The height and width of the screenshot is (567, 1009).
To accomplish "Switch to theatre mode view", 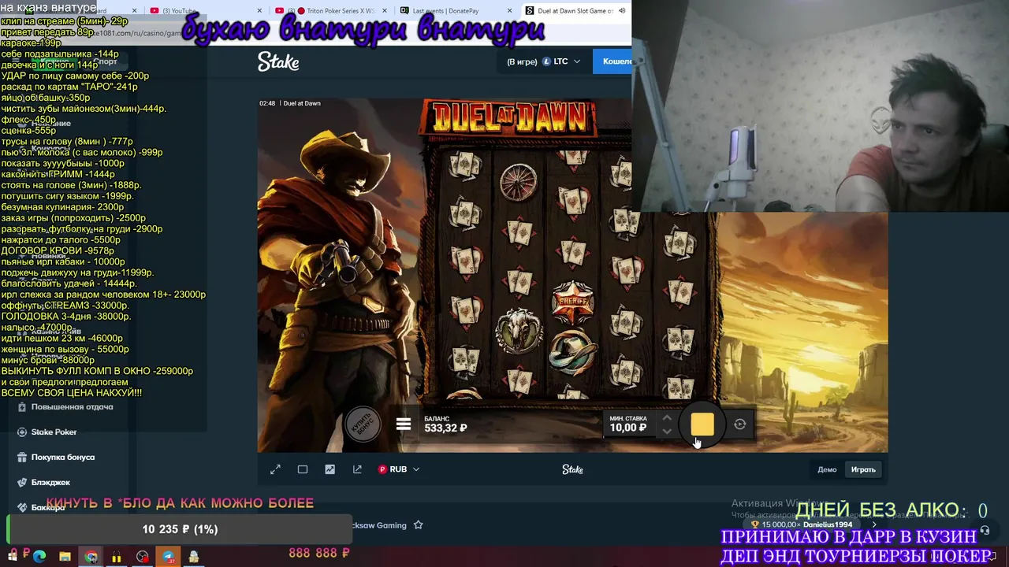I will (303, 469).
